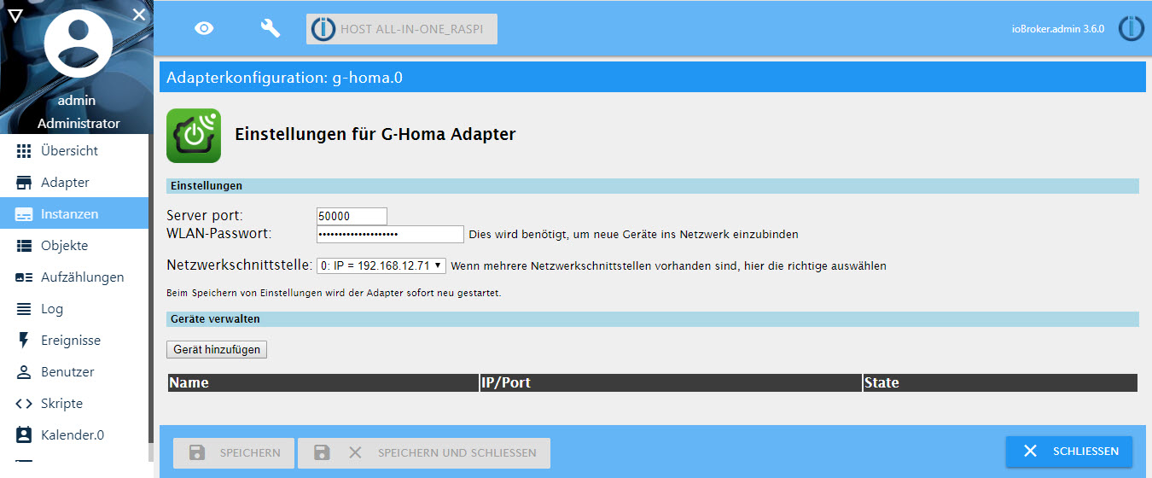Select Instanzen in the sidebar
The width and height of the screenshot is (1152, 478).
pyautogui.click(x=74, y=214)
